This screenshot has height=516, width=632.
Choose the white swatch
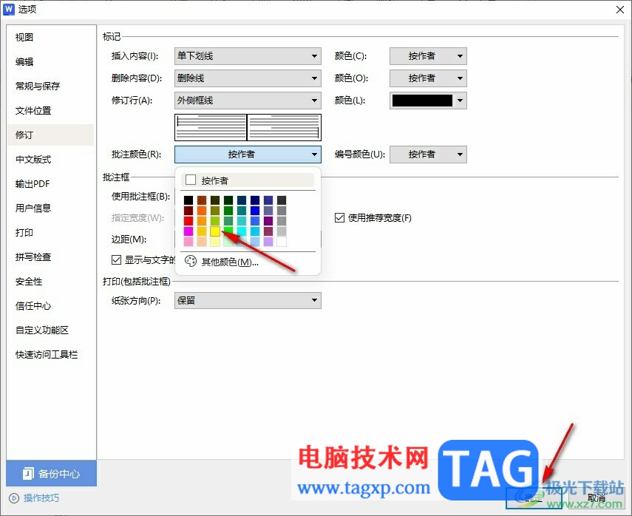click(x=282, y=242)
